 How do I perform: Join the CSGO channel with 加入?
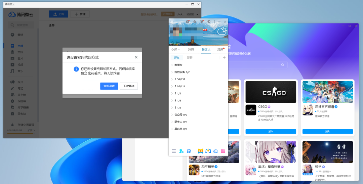tap(271, 131)
